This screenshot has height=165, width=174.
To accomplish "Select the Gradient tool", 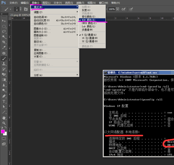I will pyautogui.click(x=4, y=80).
